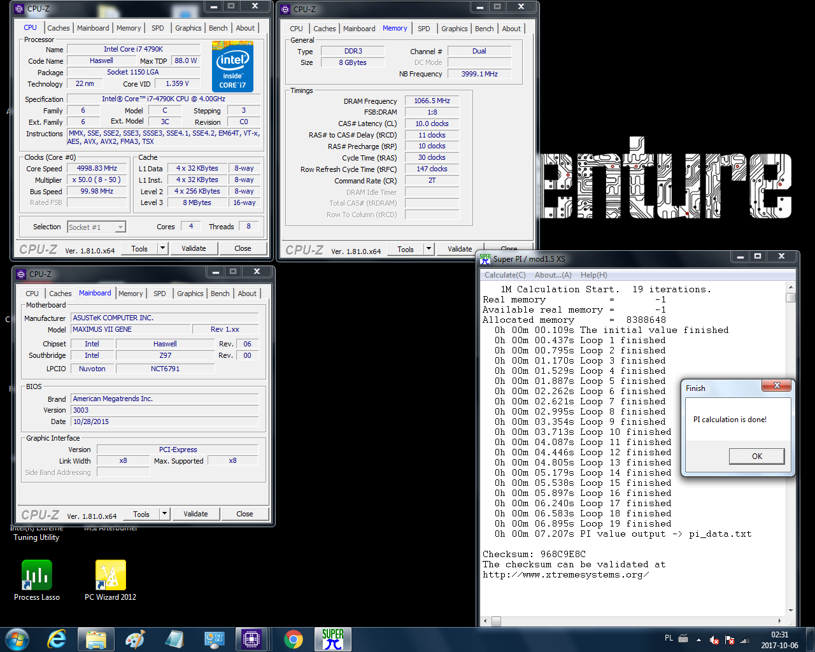Click the NB Frequency value 3999.1 MHz
Viewport: 815px width, 652px height.
click(479, 74)
